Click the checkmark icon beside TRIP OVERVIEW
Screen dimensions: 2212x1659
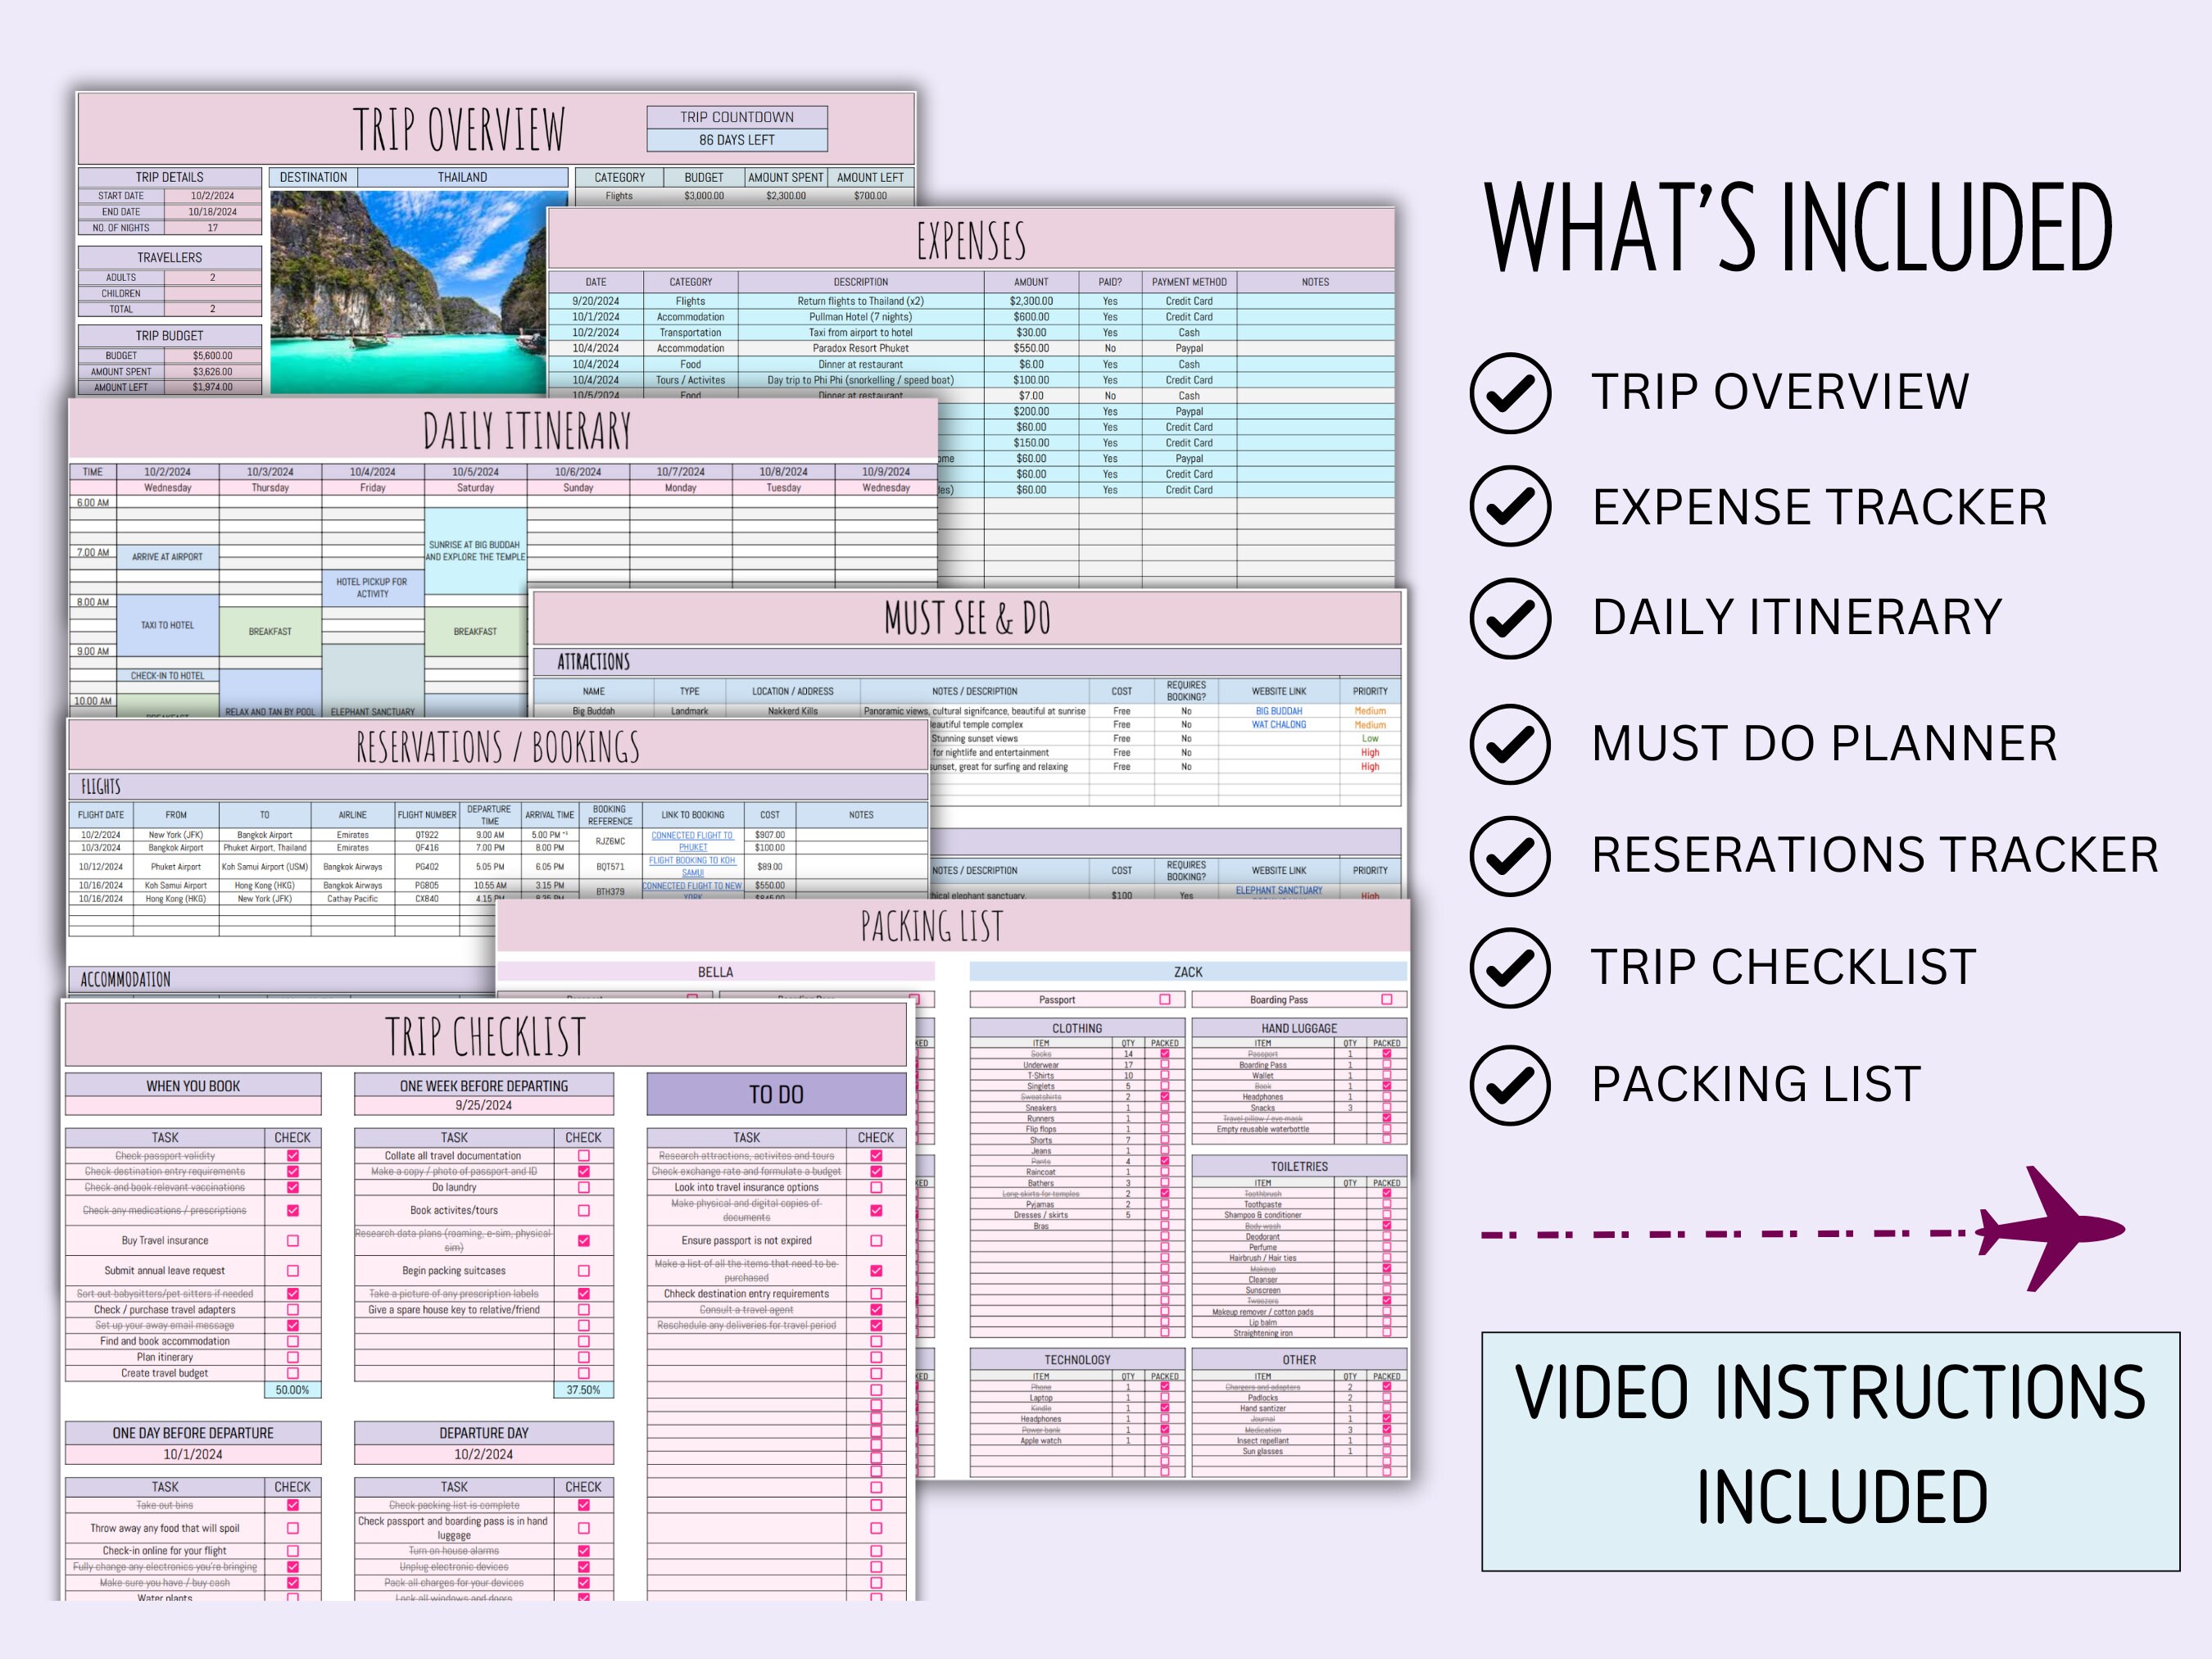1512,393
